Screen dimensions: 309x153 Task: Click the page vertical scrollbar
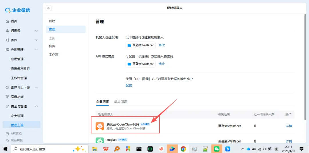click(x=305, y=67)
